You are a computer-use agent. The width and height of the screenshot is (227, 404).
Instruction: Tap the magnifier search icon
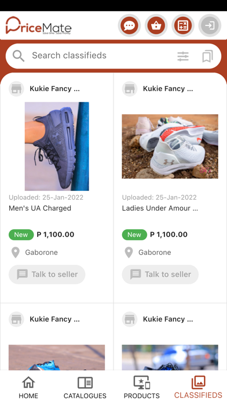coord(19,56)
